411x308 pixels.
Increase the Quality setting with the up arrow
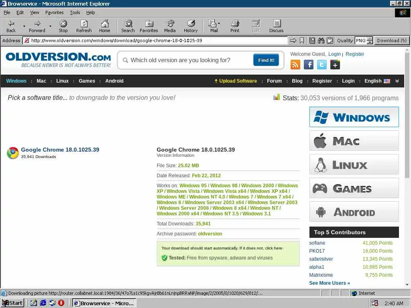tap(370, 38)
